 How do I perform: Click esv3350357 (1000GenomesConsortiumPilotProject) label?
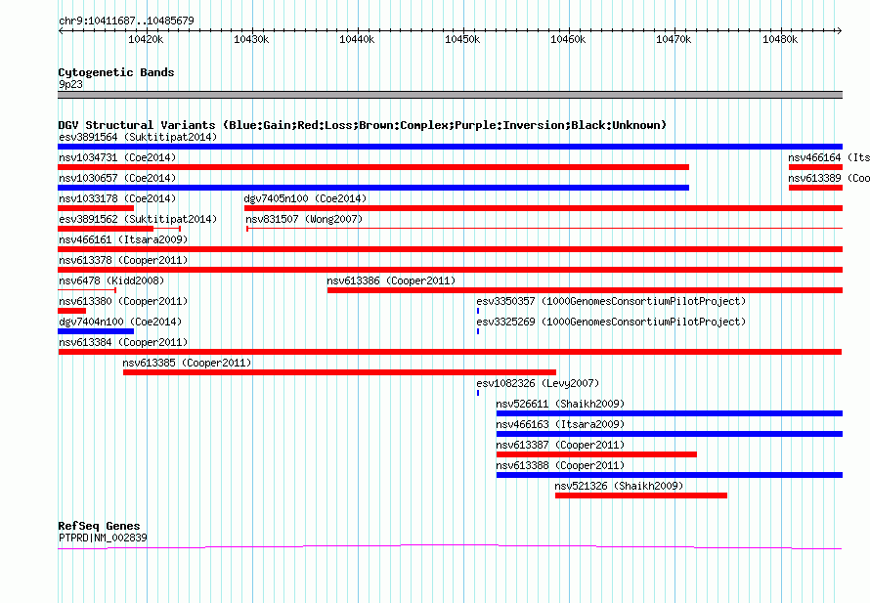611,301
